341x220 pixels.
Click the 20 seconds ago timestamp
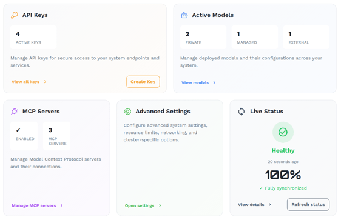(x=283, y=162)
